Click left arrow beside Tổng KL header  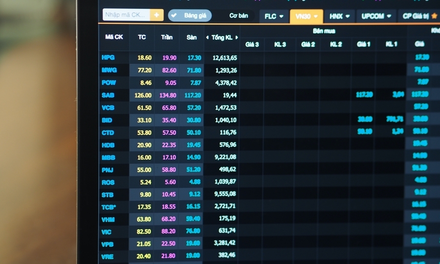(x=207, y=37)
